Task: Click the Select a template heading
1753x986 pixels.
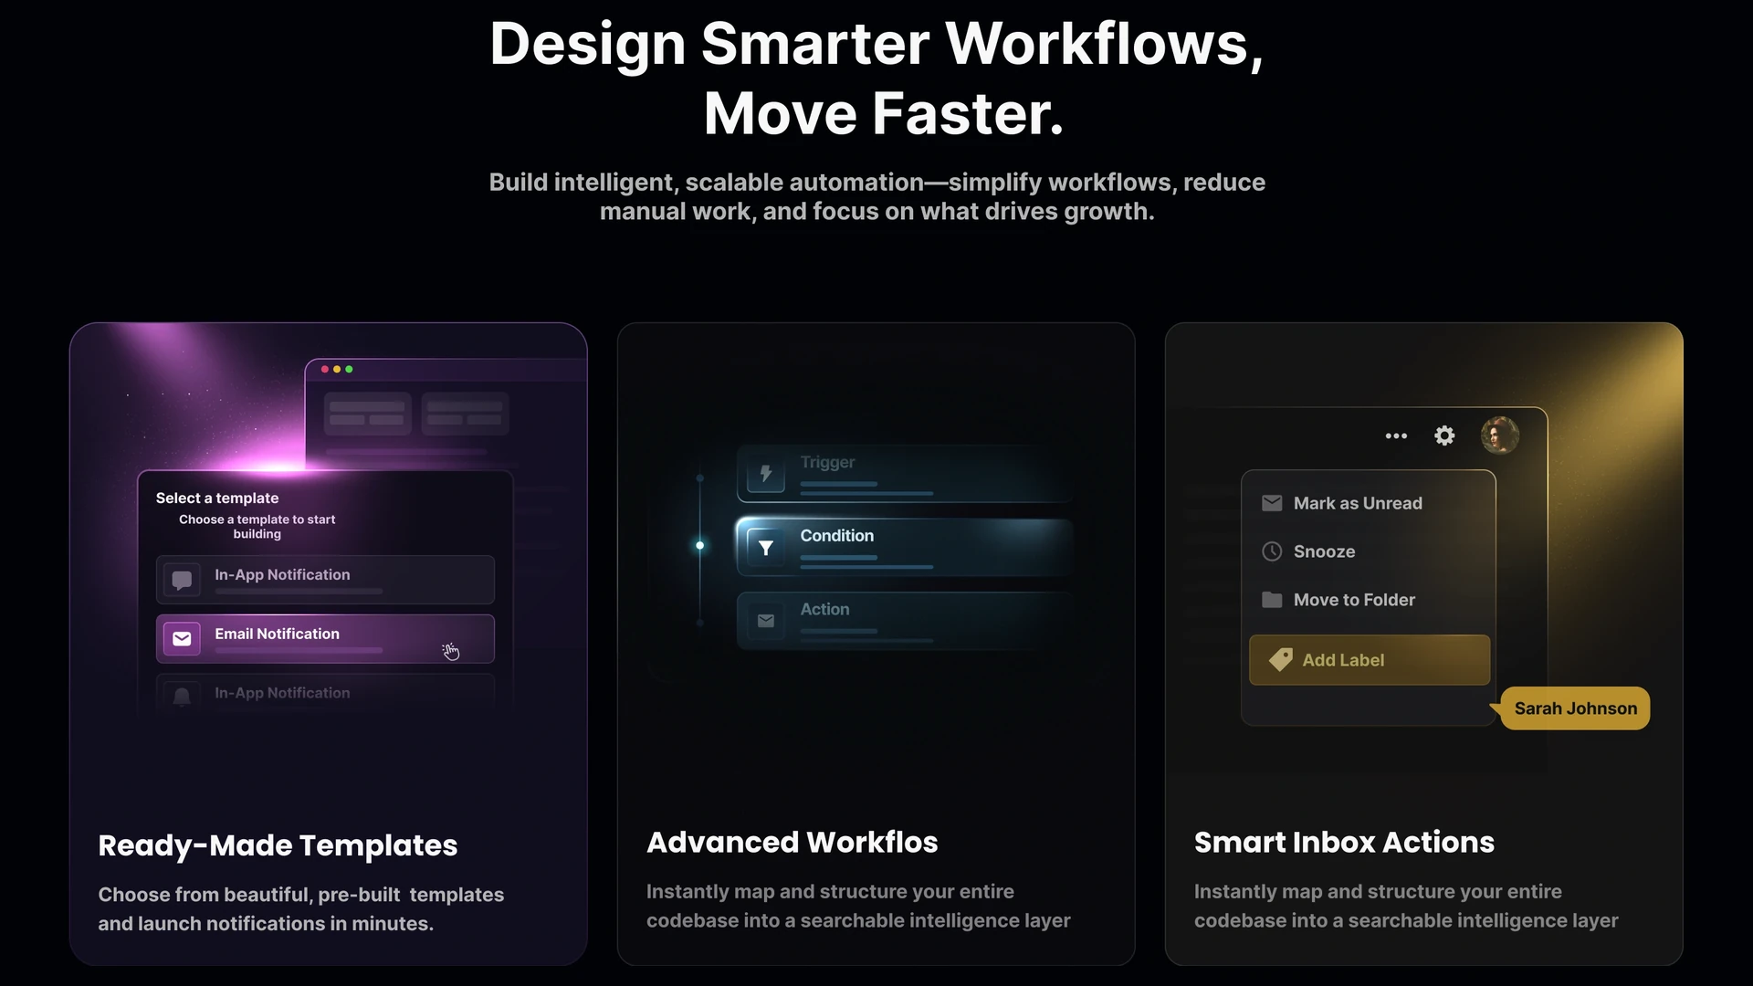Action: click(x=217, y=498)
